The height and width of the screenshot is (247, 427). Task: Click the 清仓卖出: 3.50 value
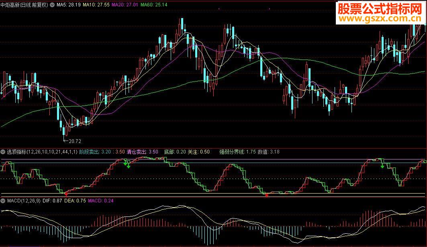click(x=142, y=152)
